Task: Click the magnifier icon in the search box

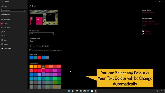Action: coord(25,10)
